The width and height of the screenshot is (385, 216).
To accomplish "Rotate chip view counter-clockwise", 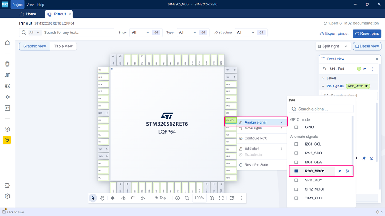I will click(x=123, y=198).
